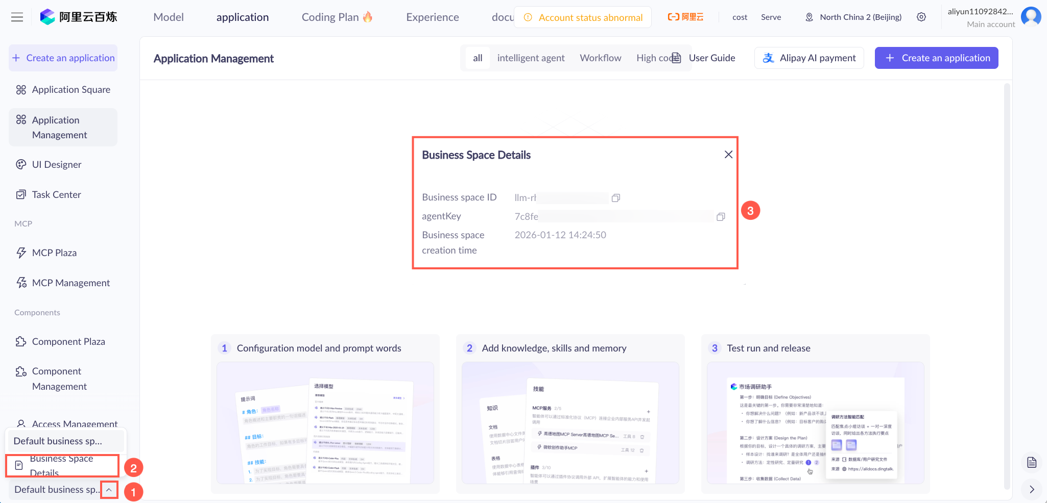
Task: Click the MCP Management icon
Action: click(x=21, y=283)
